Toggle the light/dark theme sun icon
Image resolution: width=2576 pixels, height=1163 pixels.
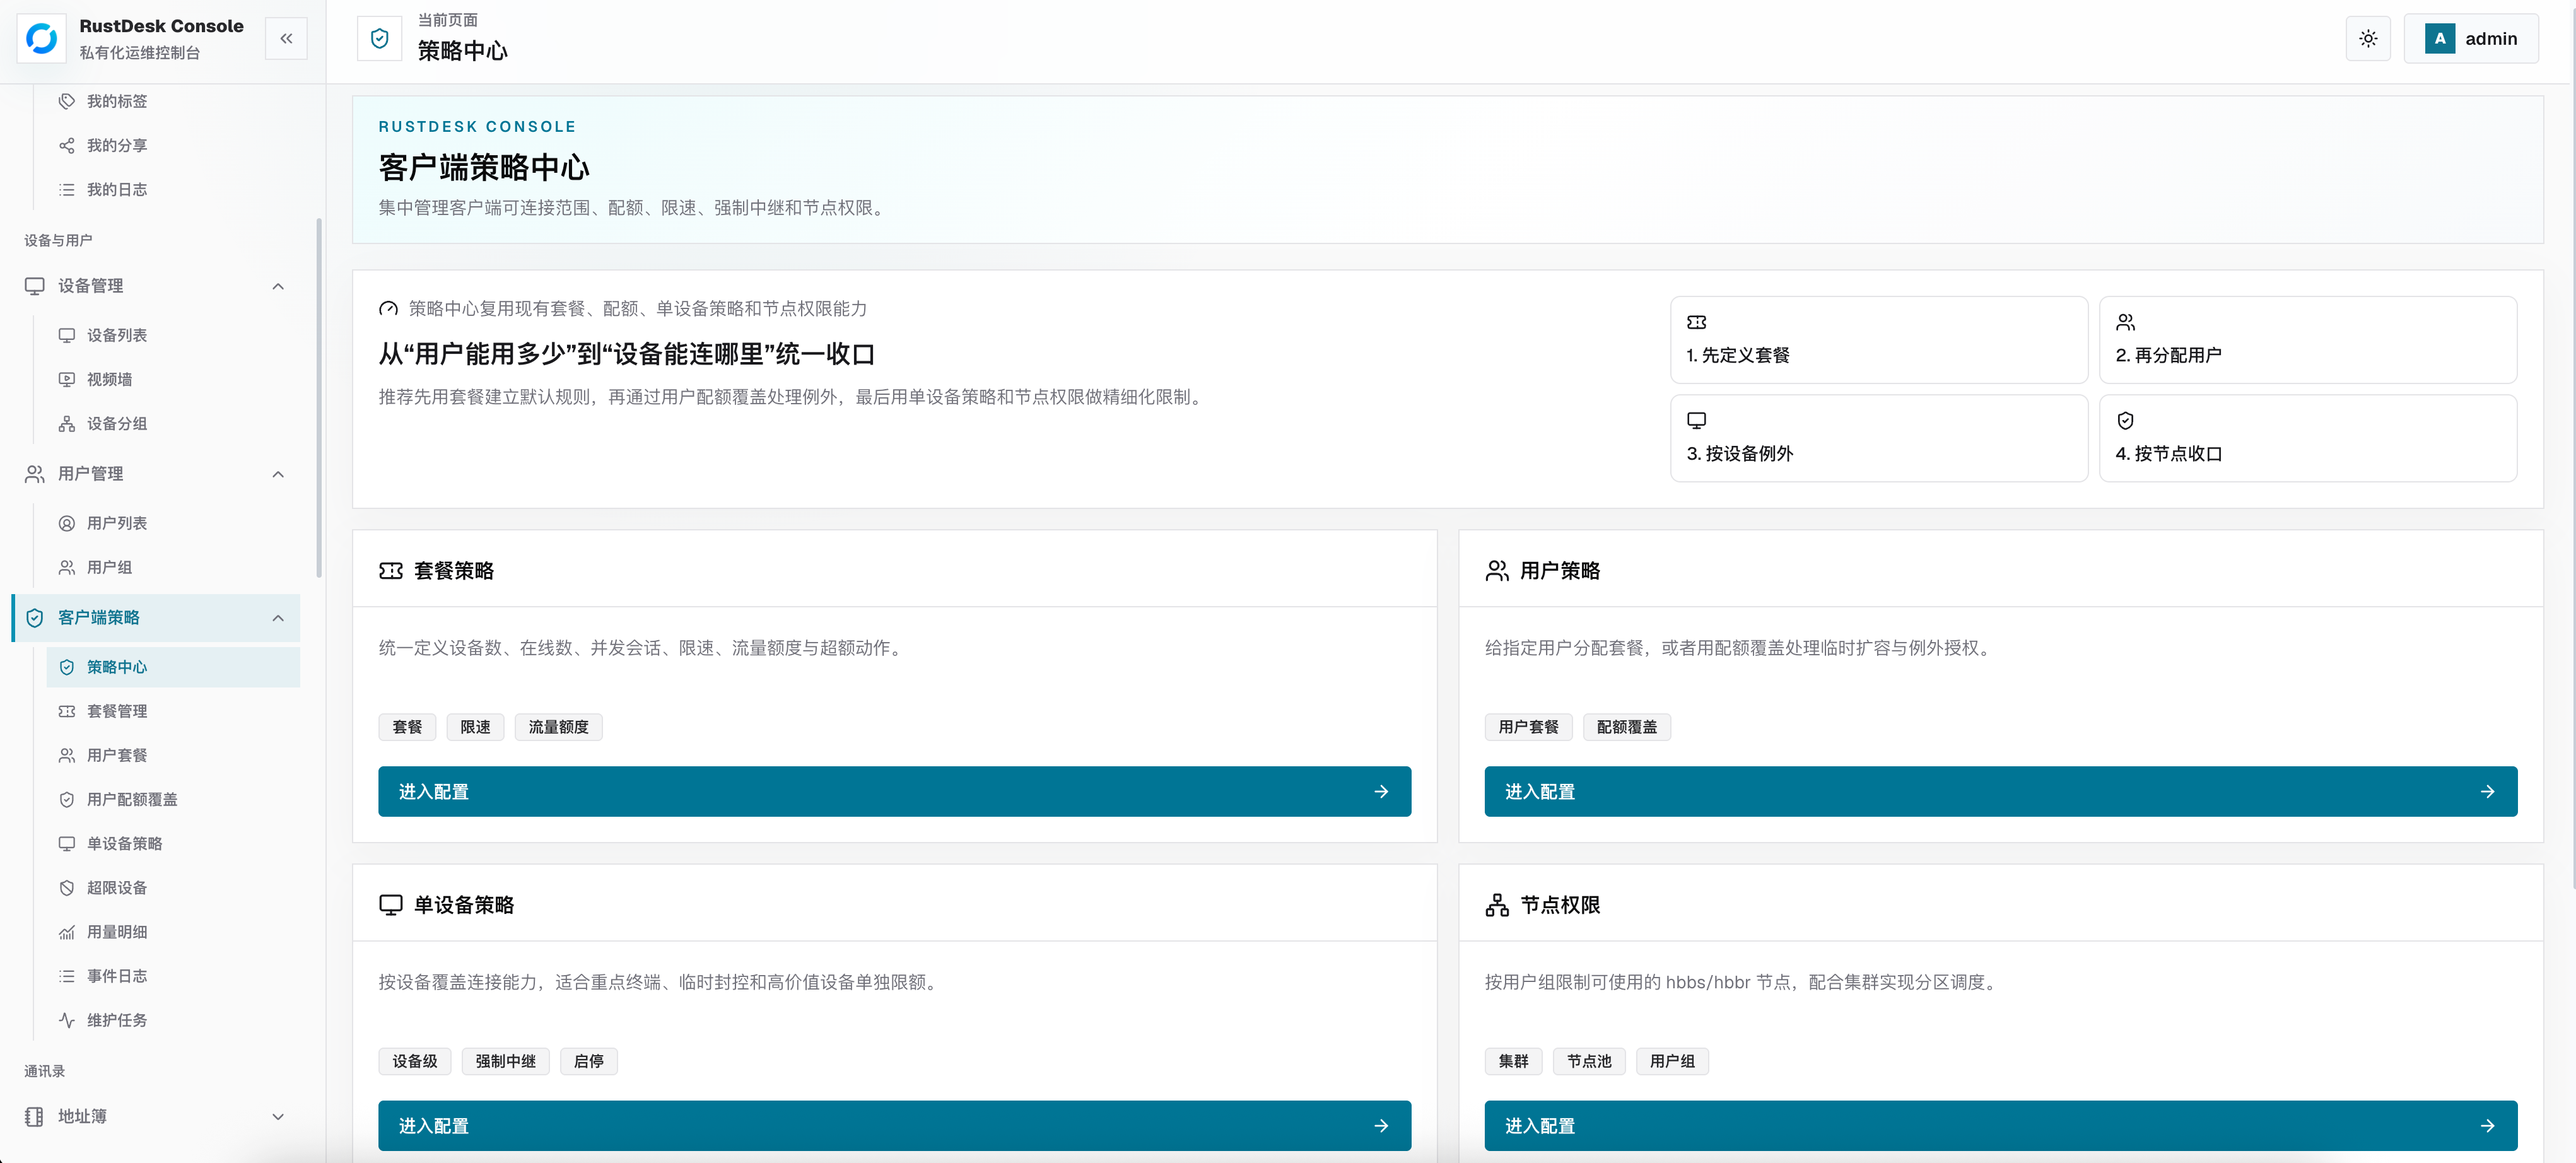coord(2367,39)
